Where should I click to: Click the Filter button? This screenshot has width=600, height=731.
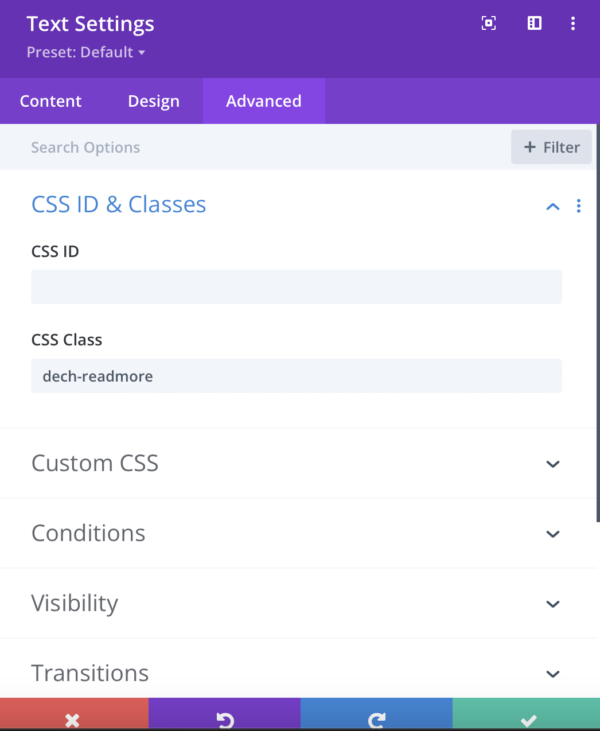click(551, 147)
